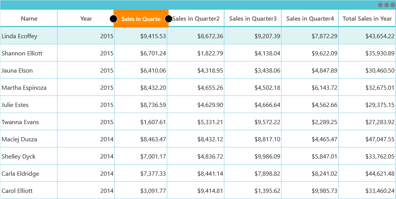
Task: Select the Maciej Dusza row name
Action: 29,139
